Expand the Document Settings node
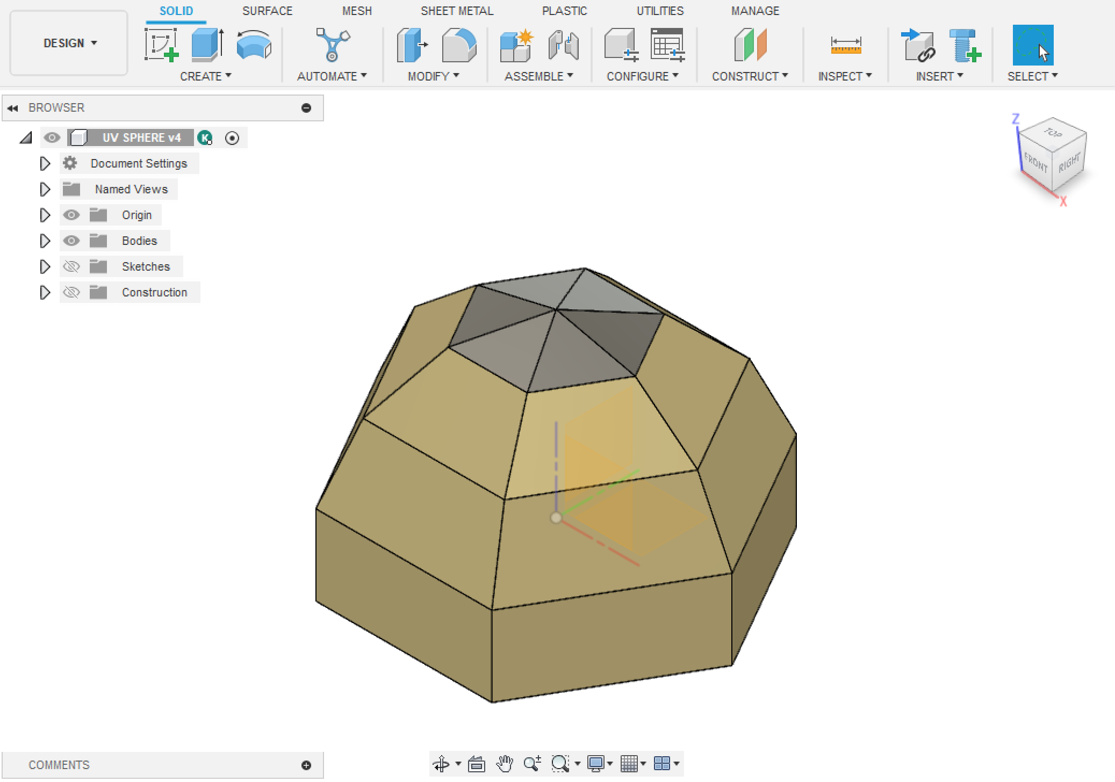 pyautogui.click(x=45, y=163)
